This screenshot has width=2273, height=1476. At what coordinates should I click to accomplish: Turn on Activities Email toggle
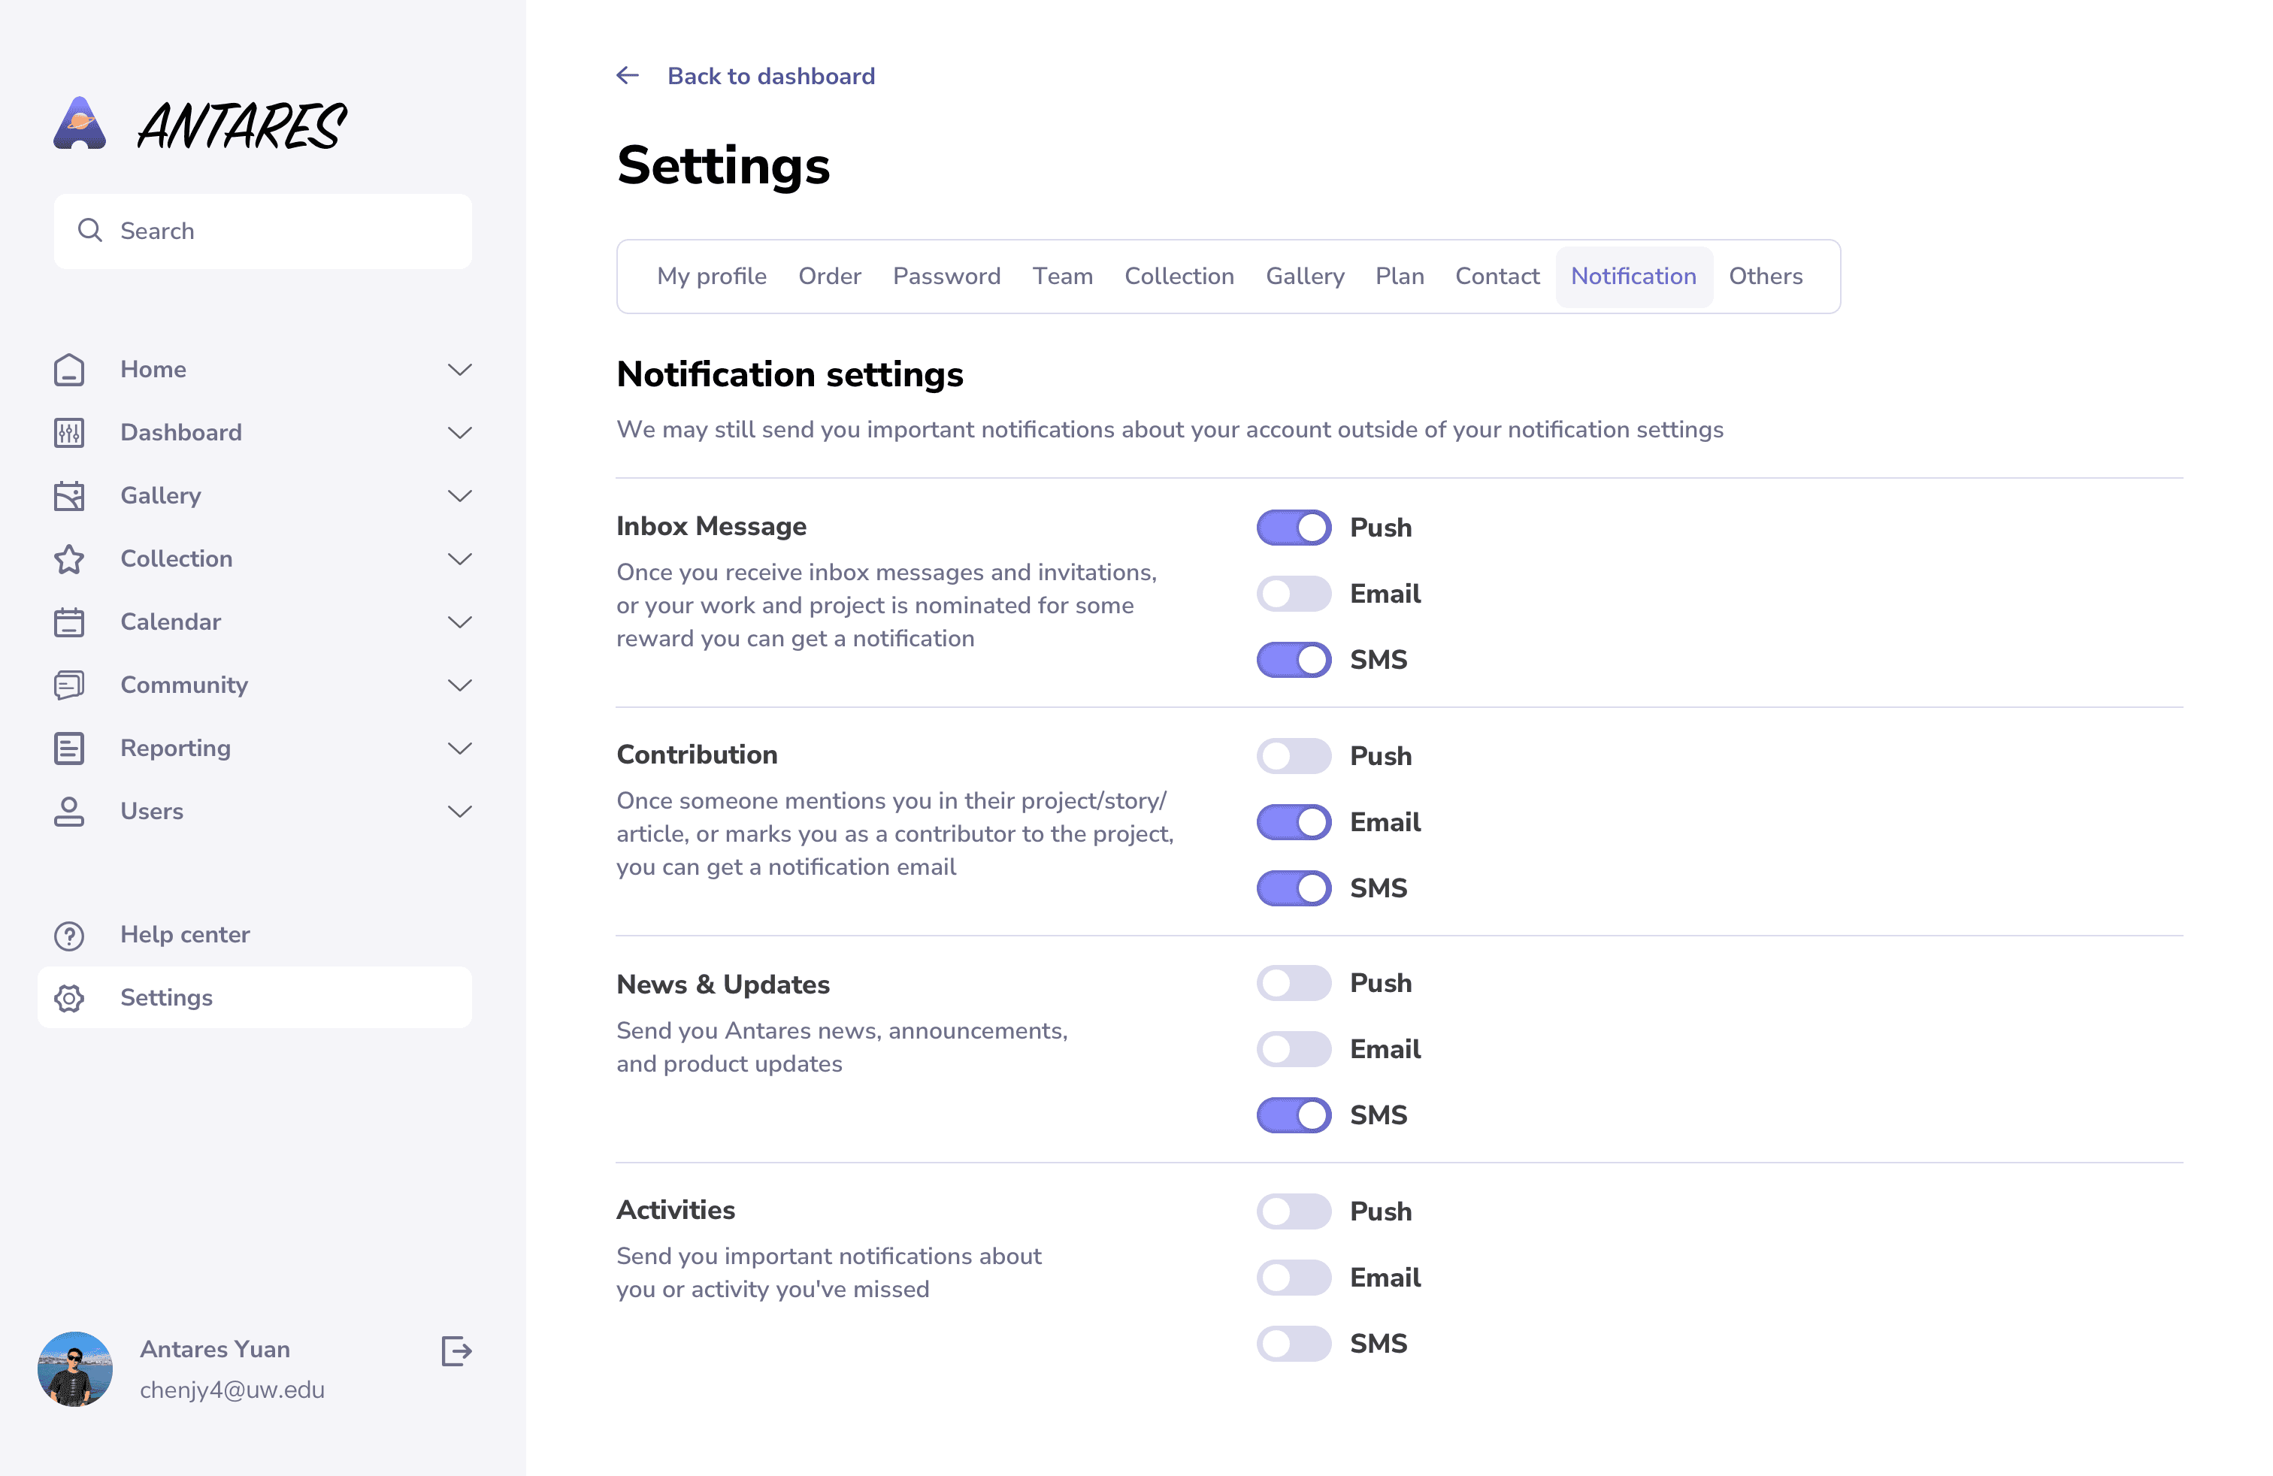tap(1293, 1276)
